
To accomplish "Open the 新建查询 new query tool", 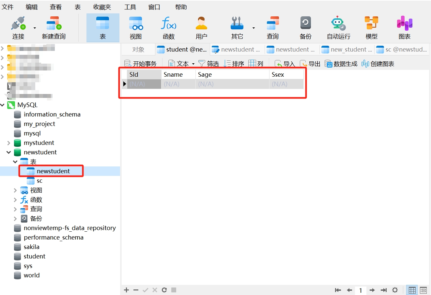I will click(54, 28).
